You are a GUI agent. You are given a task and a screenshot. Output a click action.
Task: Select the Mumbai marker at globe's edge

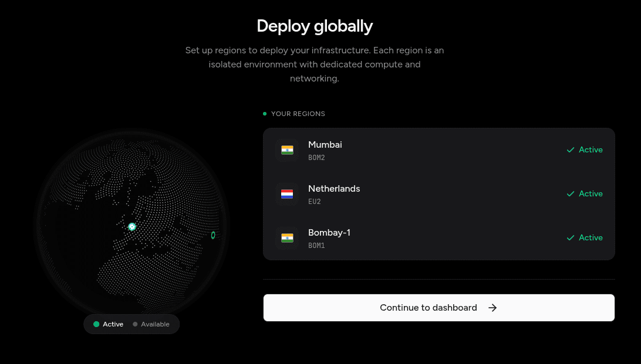click(x=213, y=235)
